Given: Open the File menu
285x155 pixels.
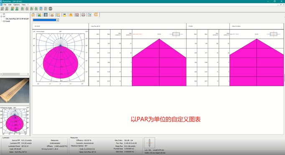Looking at the screenshot, I should point(5,5).
